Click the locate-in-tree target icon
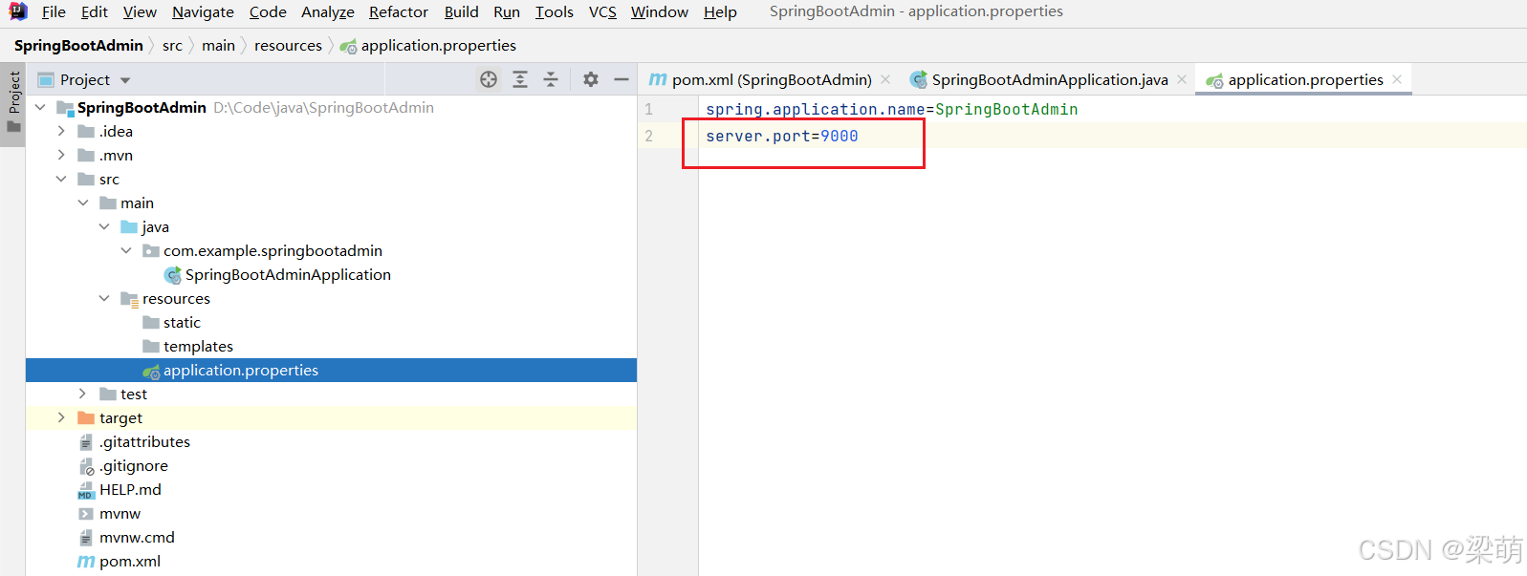The height and width of the screenshot is (576, 1527). coord(489,79)
